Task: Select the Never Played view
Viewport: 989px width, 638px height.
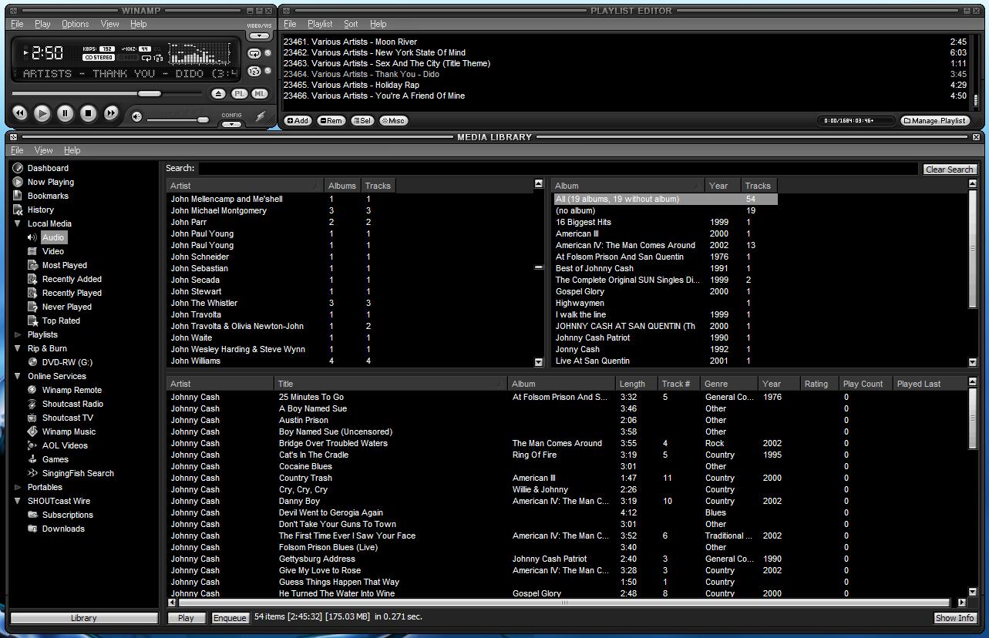Action: pyautogui.click(x=67, y=307)
